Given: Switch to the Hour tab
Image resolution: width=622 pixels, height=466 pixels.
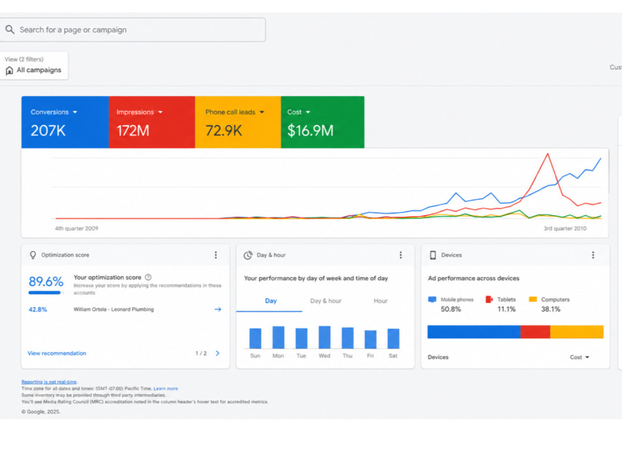Looking at the screenshot, I should [381, 301].
